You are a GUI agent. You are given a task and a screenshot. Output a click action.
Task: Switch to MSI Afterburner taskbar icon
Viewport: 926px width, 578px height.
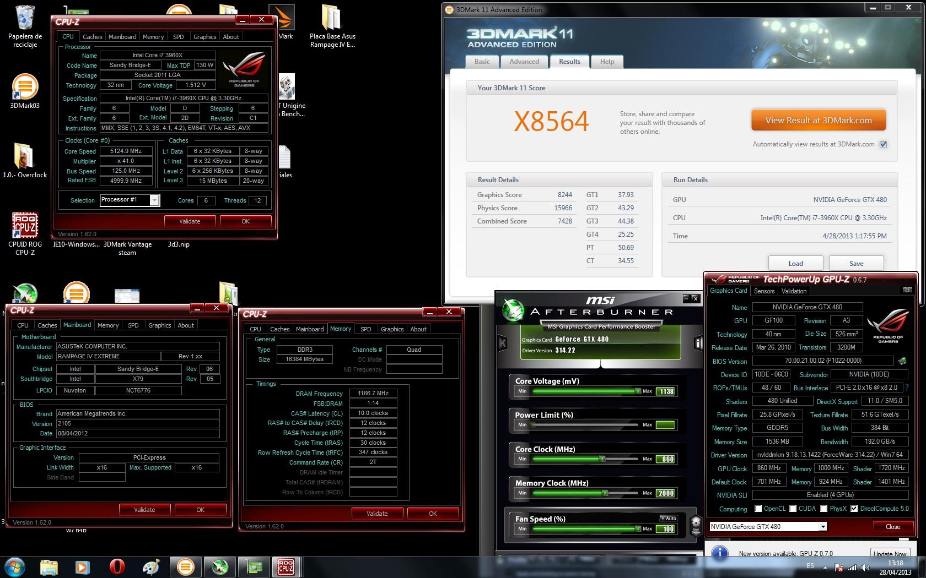219,567
